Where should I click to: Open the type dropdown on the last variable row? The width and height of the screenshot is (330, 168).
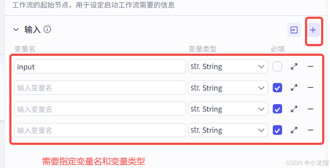point(228,130)
